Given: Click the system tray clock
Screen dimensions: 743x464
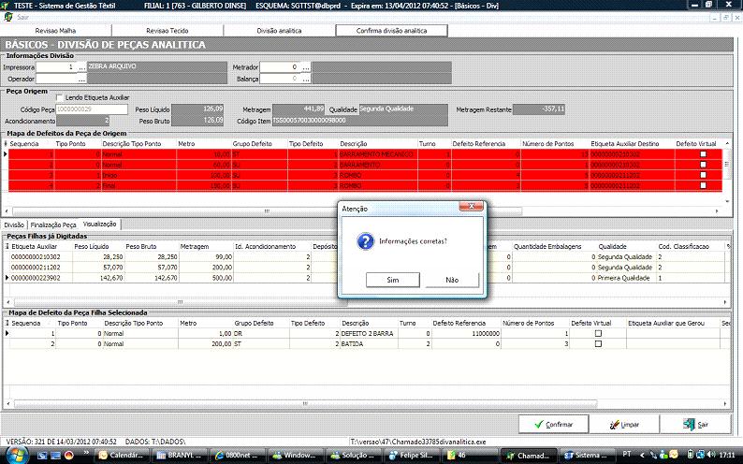Looking at the screenshot, I should pos(726,455).
